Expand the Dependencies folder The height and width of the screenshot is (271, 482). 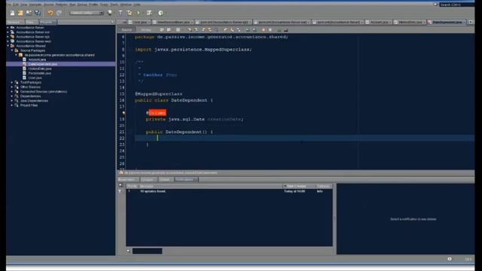click(x=12, y=96)
